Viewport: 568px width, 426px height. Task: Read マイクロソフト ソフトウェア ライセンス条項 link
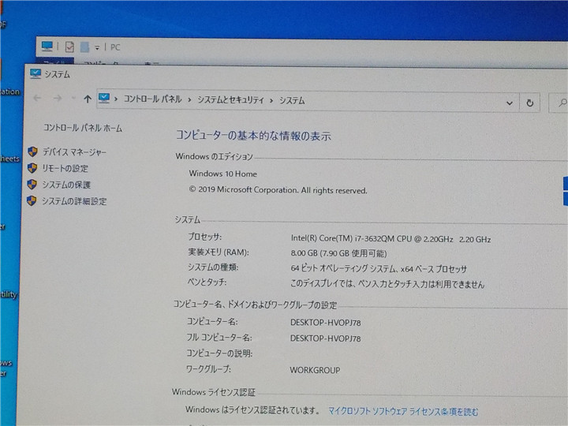click(x=403, y=412)
